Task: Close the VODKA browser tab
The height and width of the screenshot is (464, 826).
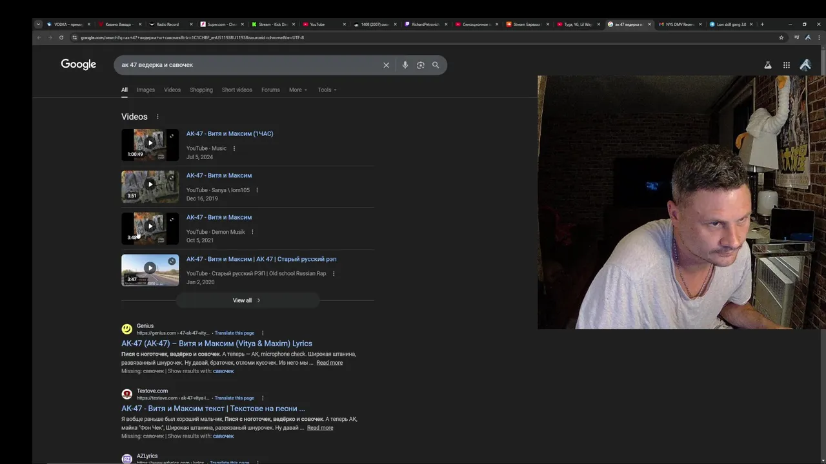Action: (x=89, y=24)
